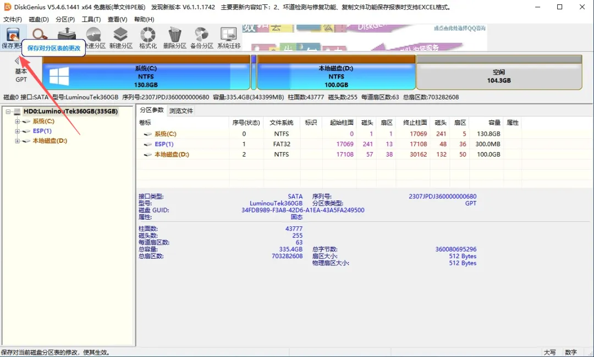Click the 系统(C:) label in partition table
The height and width of the screenshot is (357, 594).
(x=166, y=134)
